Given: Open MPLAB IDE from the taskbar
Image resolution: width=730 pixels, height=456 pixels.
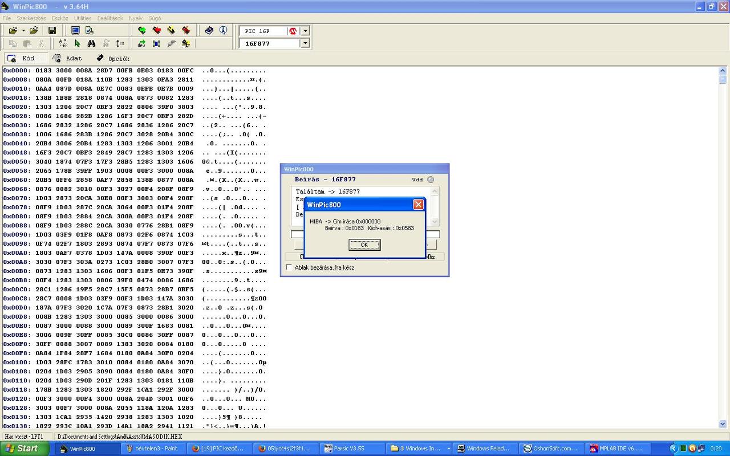Looking at the screenshot, I should pos(618,449).
